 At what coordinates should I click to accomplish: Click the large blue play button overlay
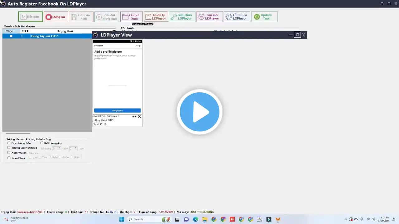pyautogui.click(x=199, y=112)
